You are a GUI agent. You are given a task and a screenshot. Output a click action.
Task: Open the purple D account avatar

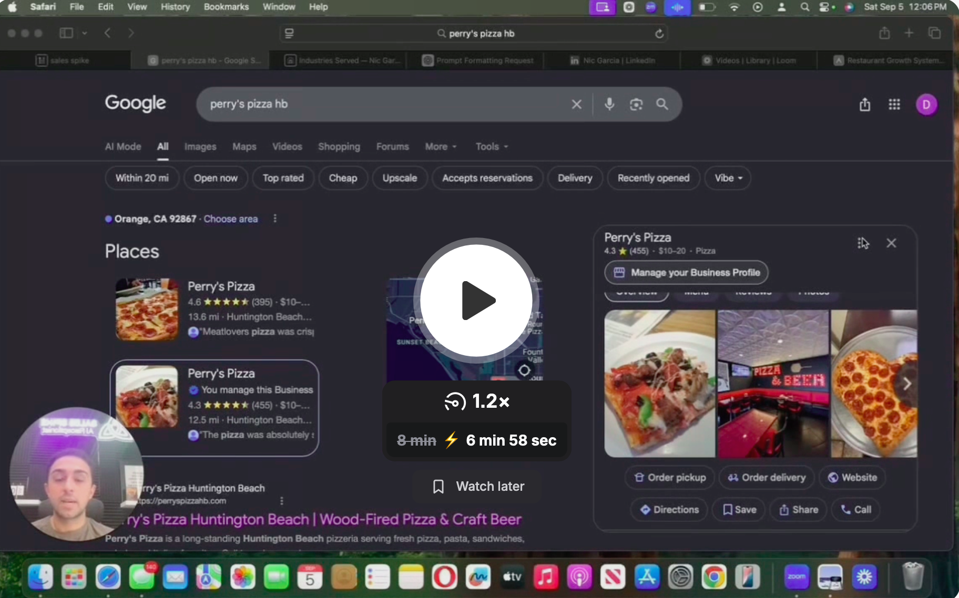tap(926, 105)
